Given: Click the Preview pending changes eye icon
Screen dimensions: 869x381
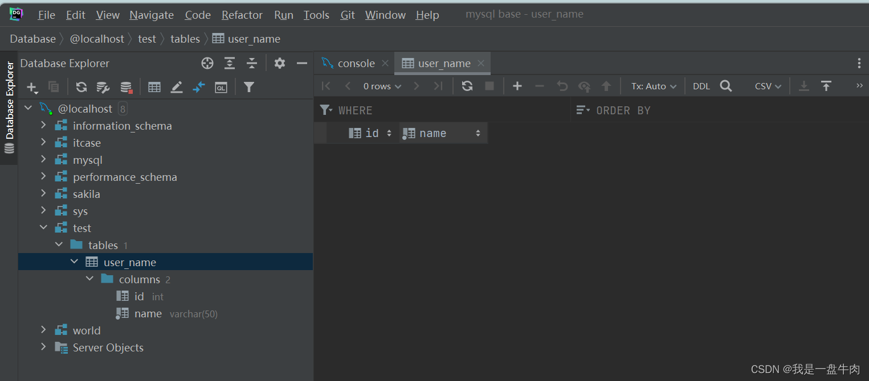Looking at the screenshot, I should (584, 86).
